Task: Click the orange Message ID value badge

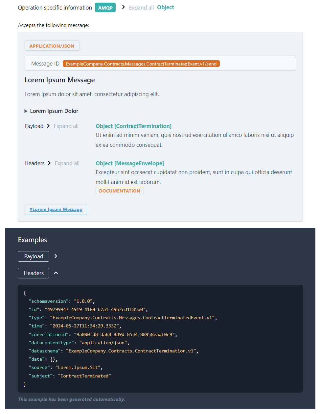Action: tap(141, 64)
